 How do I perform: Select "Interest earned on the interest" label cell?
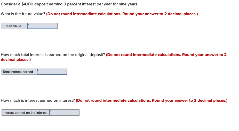point(26,113)
